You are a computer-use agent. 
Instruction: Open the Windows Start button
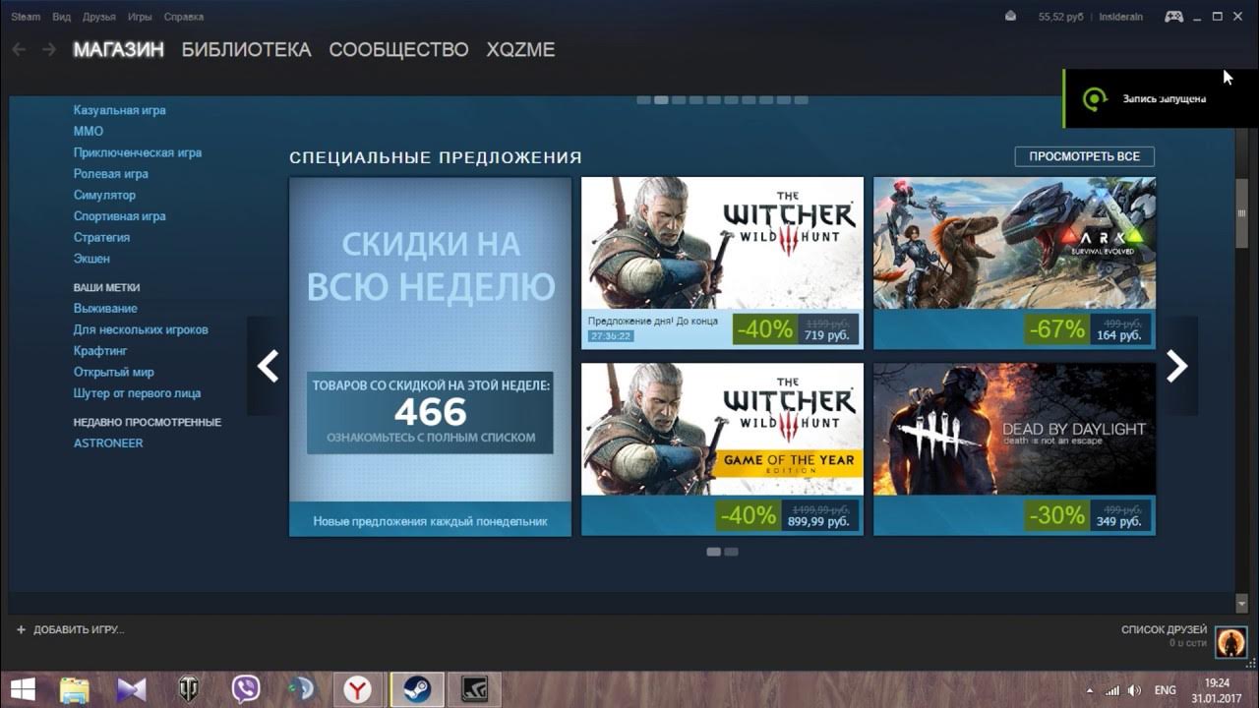point(22,688)
